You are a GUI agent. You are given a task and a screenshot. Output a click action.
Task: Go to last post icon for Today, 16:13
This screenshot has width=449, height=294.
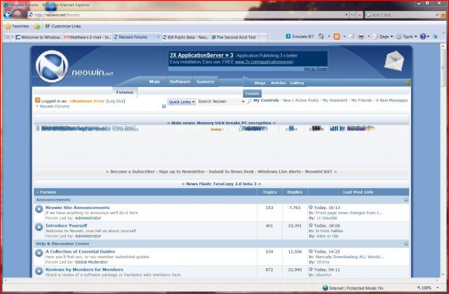[311, 207]
